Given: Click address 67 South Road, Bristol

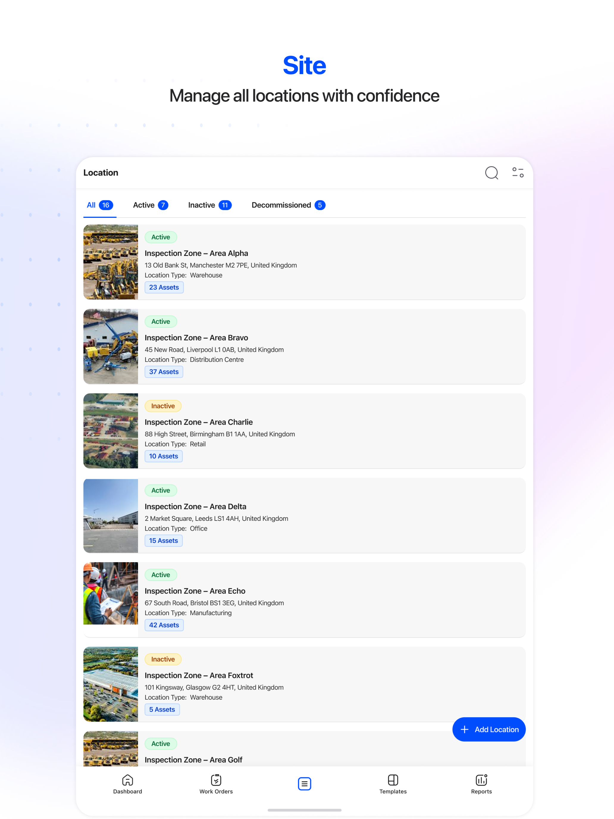Looking at the screenshot, I should point(214,603).
